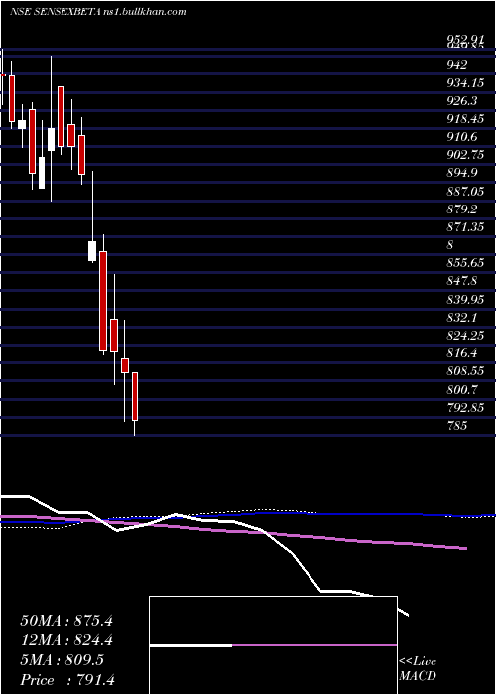Viewport: 496px width, 695px height.
Task: Click the Price : 791.4 value
Action: pyautogui.click(x=67, y=680)
